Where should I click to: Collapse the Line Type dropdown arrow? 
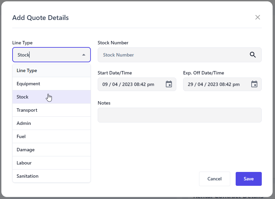tap(84, 55)
